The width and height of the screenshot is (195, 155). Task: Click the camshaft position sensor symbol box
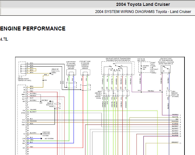pos(85,72)
